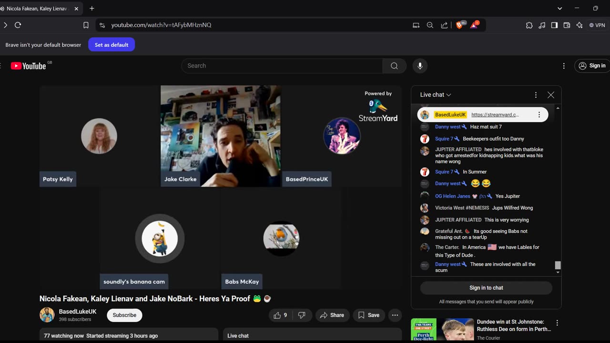
Task: Click the live chat scrollbar down arrow
Action: point(558,272)
